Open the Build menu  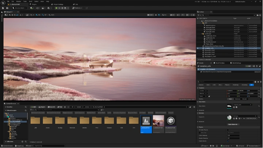(31, 1)
